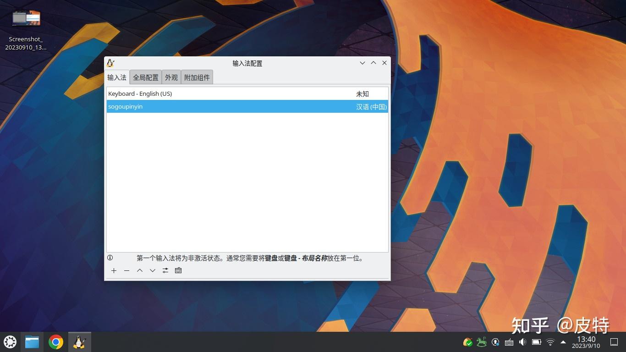This screenshot has width=626, height=352.
Task: Click the Fcitx penguin taskbar entry
Action: 80,342
